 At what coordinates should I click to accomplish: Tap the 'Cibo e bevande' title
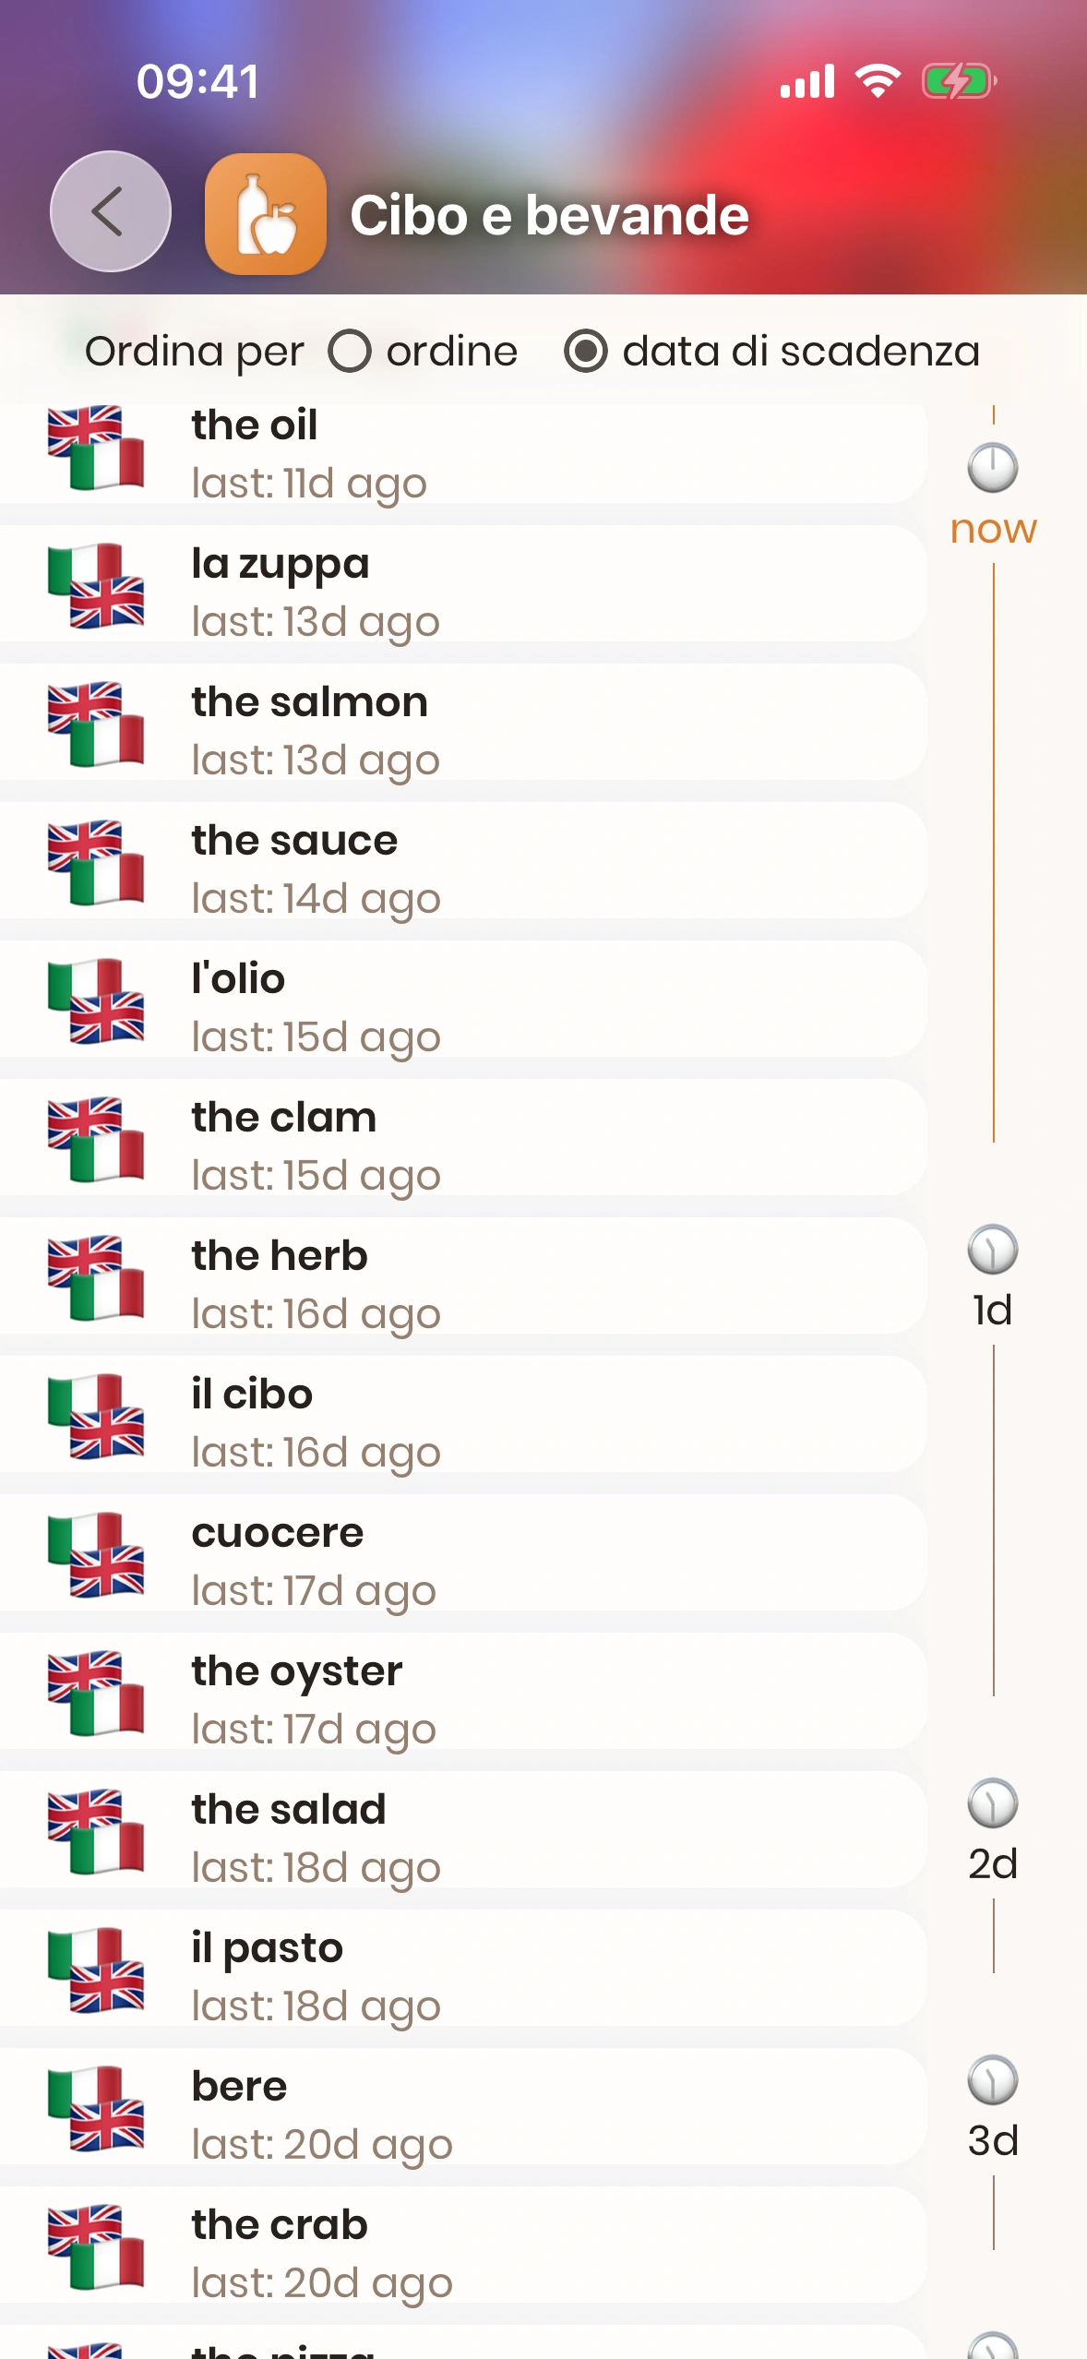(x=549, y=216)
